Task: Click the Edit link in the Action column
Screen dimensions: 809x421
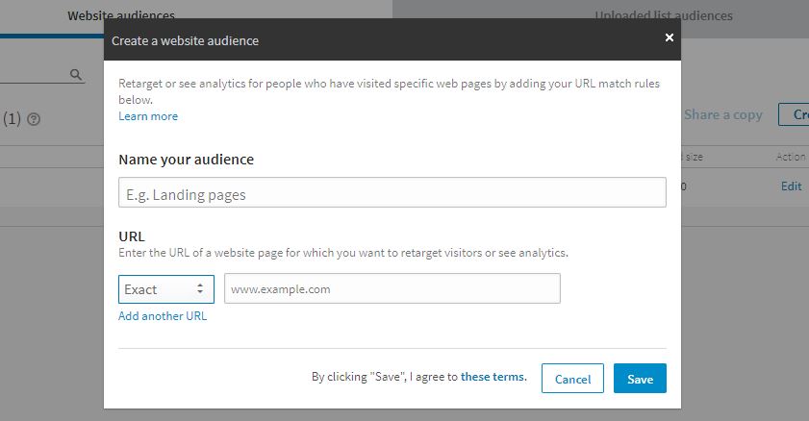Action: tap(791, 186)
